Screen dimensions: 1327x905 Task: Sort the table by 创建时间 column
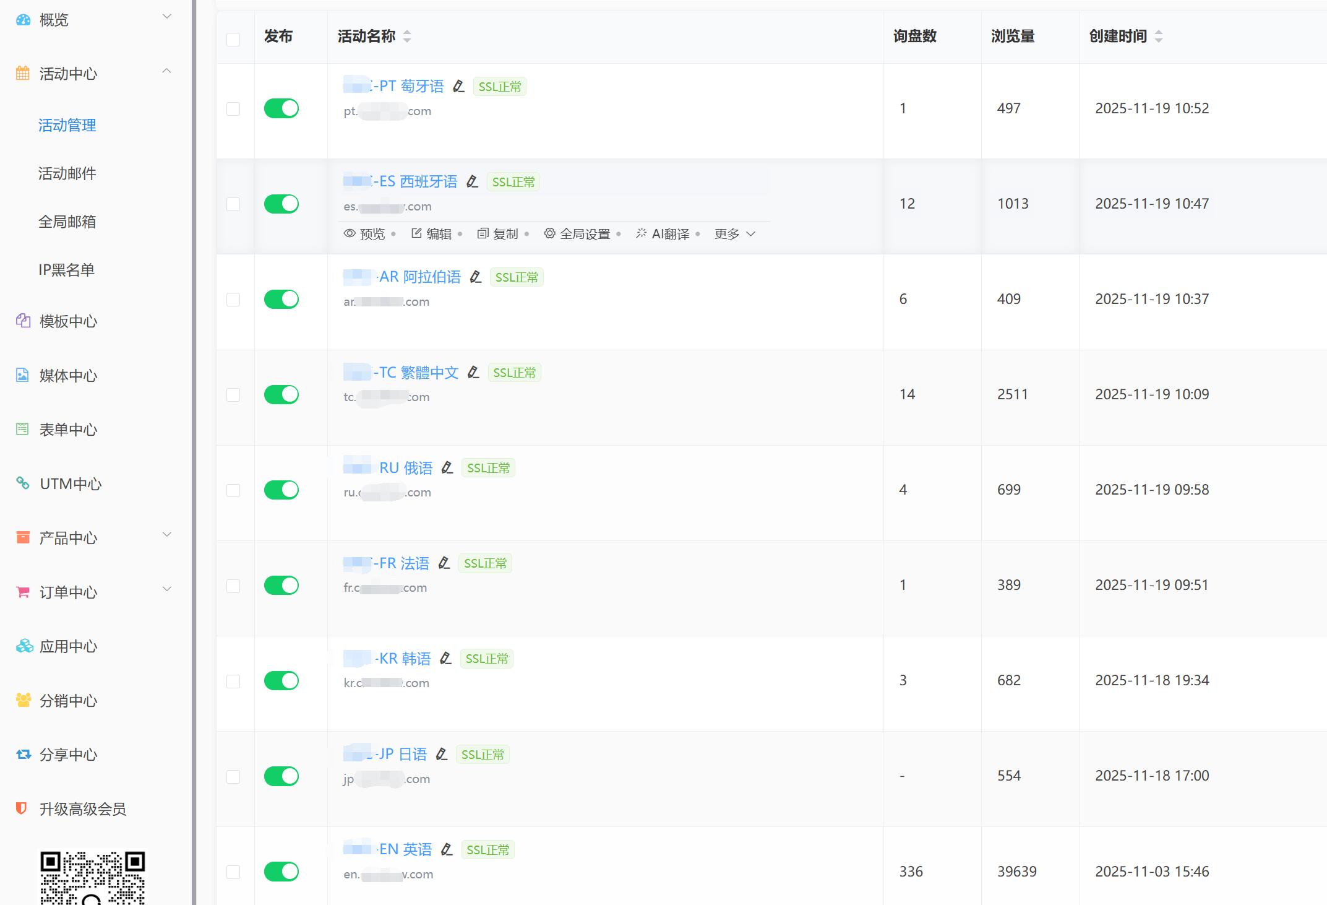(x=1159, y=37)
